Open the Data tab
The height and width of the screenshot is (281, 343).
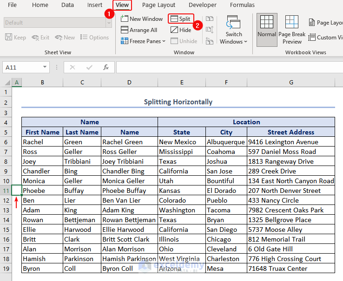(67, 5)
